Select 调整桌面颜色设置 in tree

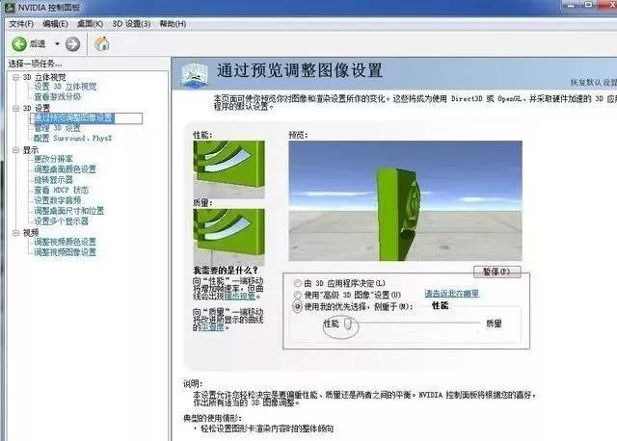click(66, 169)
